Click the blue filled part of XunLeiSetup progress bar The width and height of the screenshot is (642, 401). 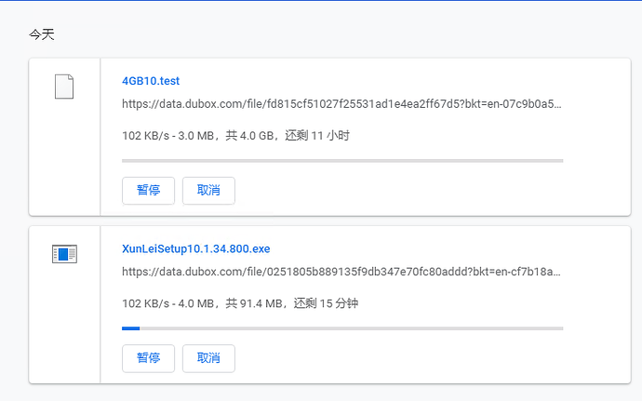[130, 328]
